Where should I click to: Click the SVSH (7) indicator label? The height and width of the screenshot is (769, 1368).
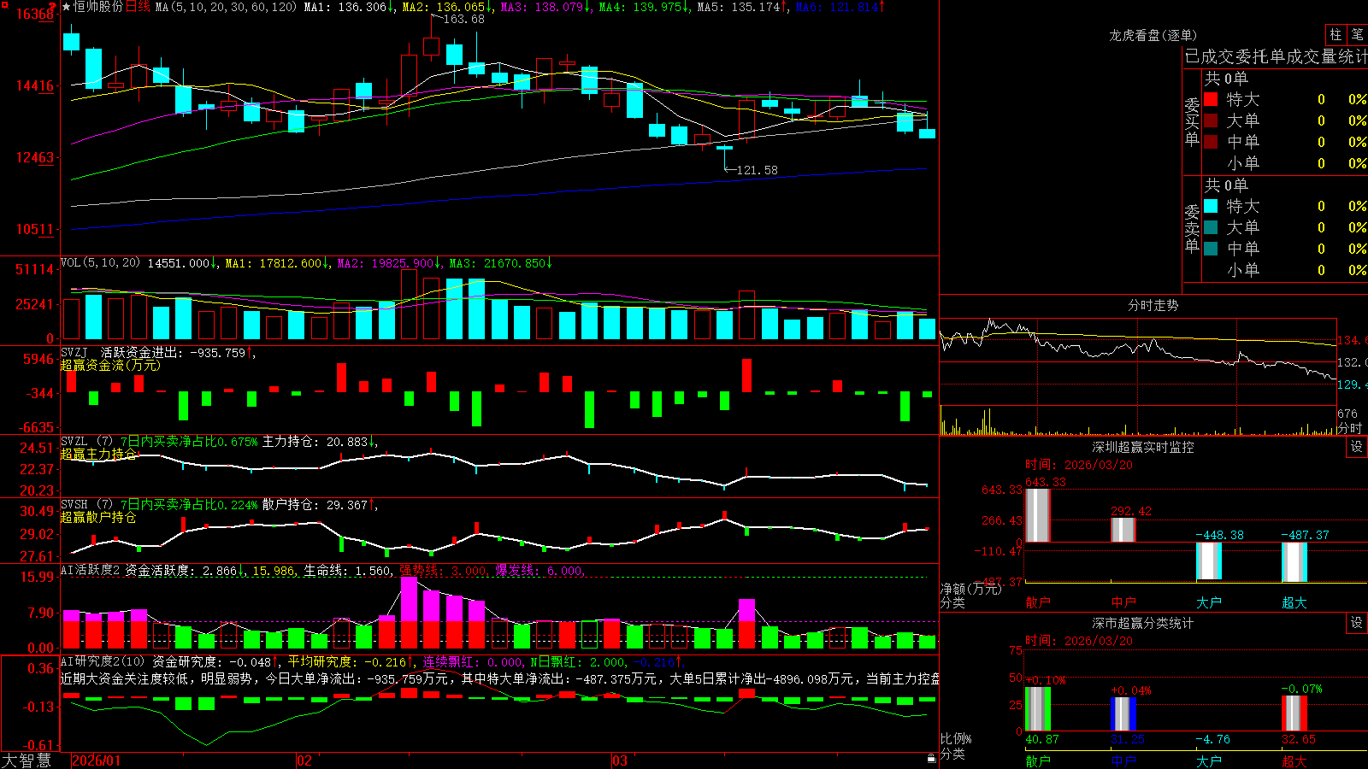pos(86,505)
